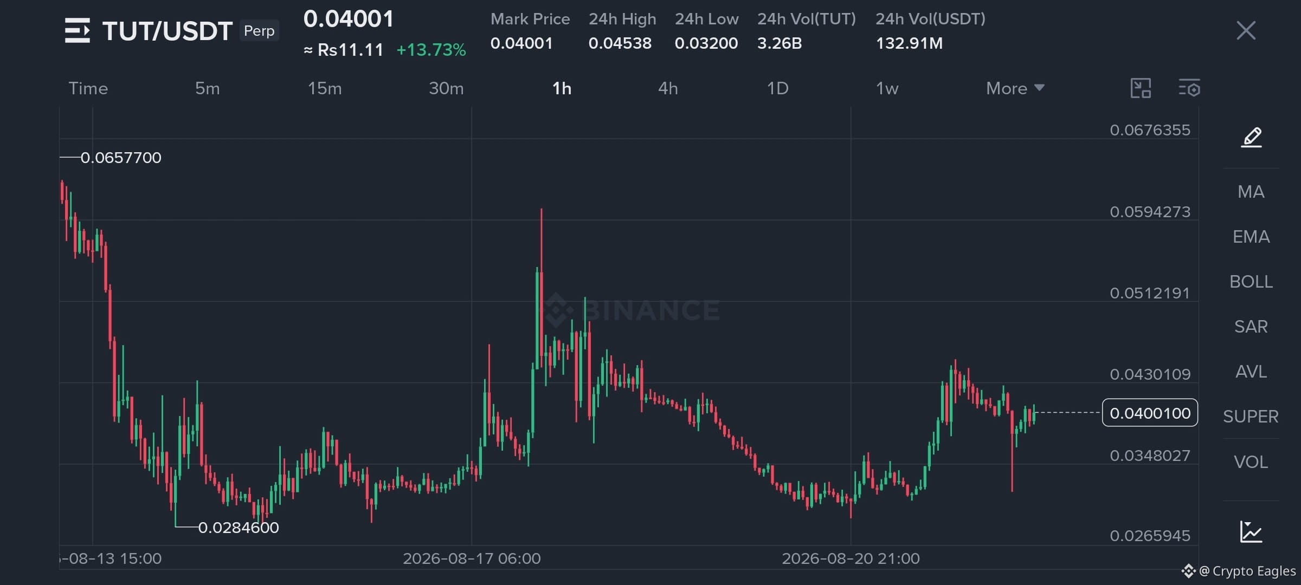
Task: Tap the chart low marker 0.0284600
Action: click(239, 528)
